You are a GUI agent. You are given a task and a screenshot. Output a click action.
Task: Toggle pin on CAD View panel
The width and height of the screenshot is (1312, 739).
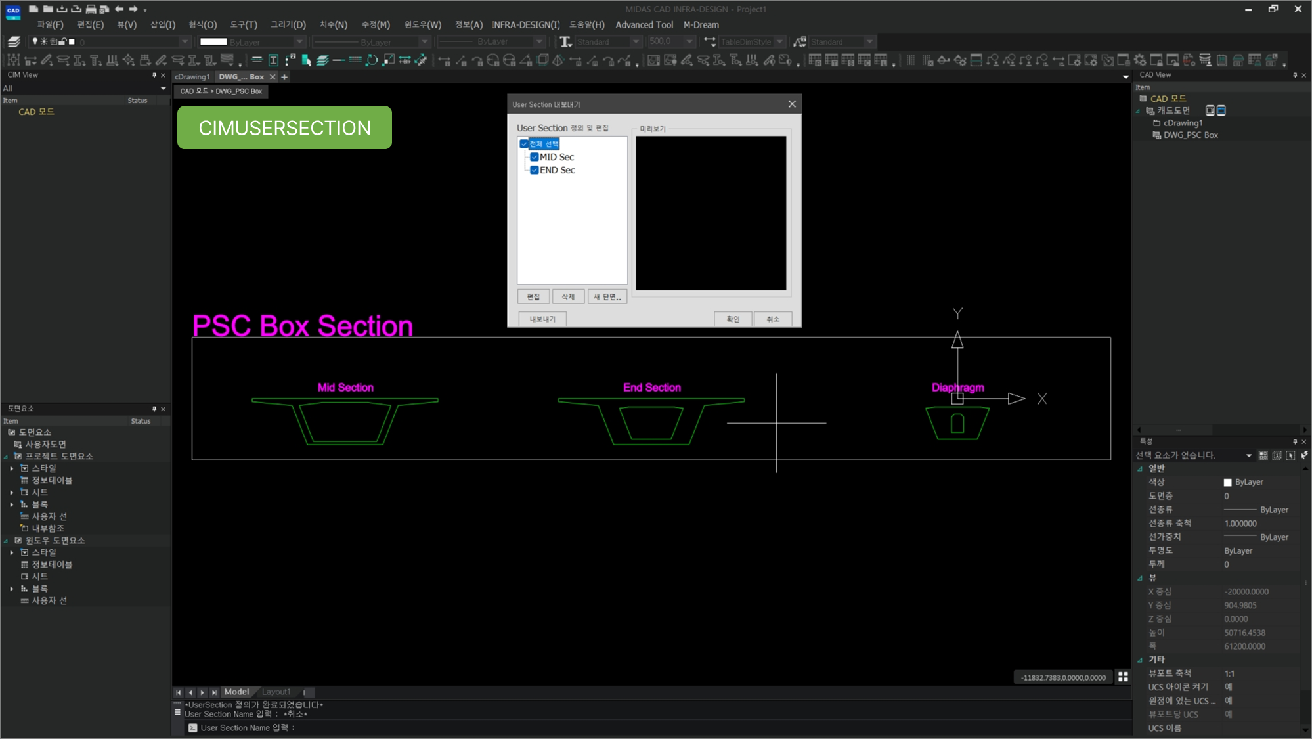click(x=1295, y=75)
